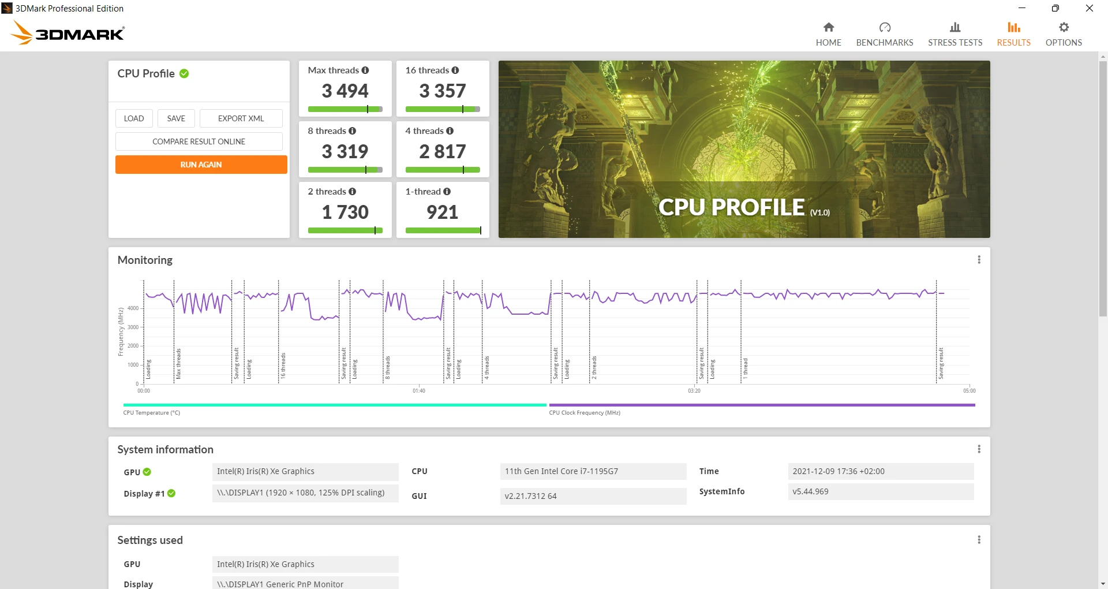Viewport: 1108px width, 589px height.
Task: Open the Benchmarks gauge icon
Action: tap(885, 27)
